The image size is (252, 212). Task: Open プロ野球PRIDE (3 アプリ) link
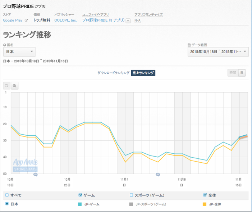click(x=103, y=20)
